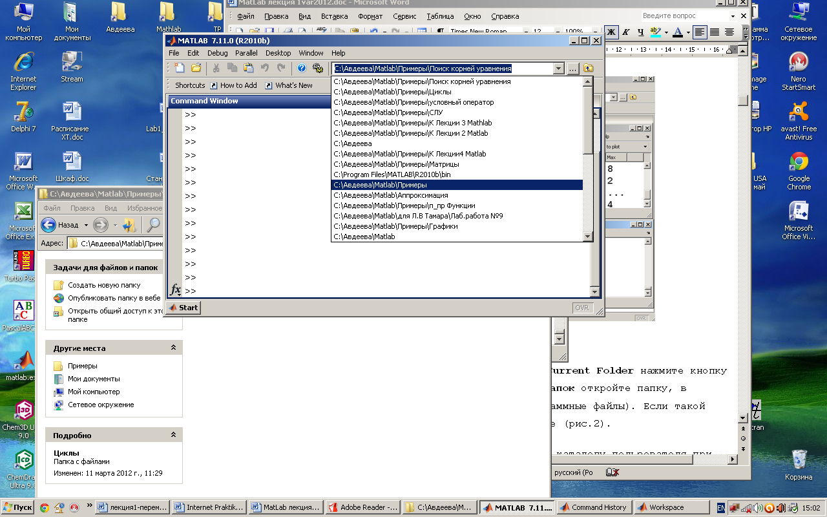827x517 pixels.
Task: Switch to Command History taskbar button
Action: click(594, 507)
